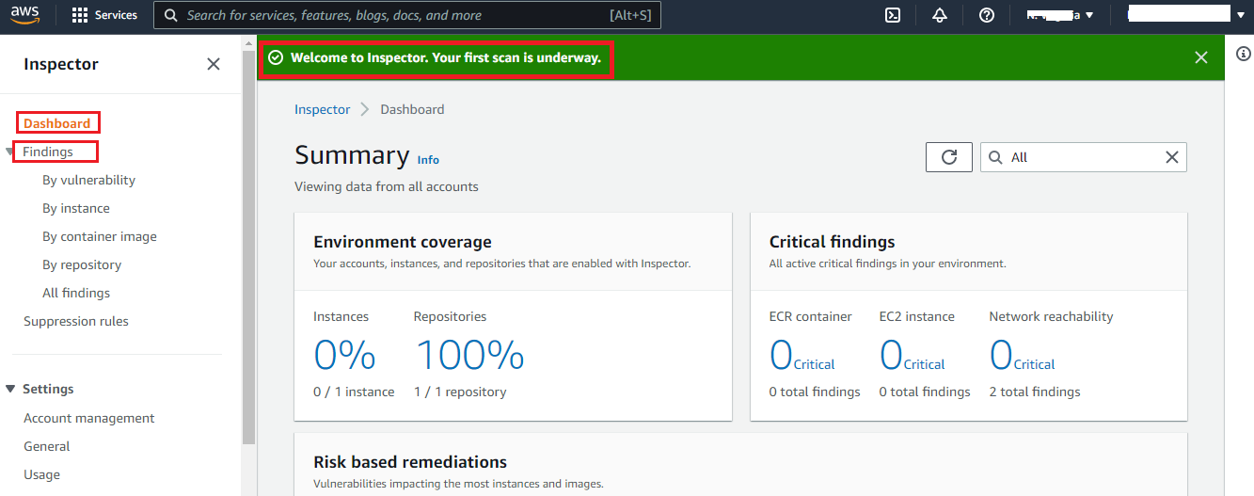Clear the All filter field
The width and height of the screenshot is (1254, 496).
(1172, 157)
